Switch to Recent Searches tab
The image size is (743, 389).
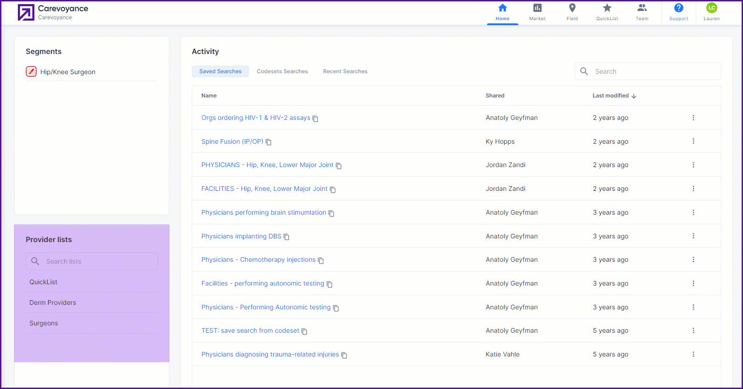coord(345,71)
